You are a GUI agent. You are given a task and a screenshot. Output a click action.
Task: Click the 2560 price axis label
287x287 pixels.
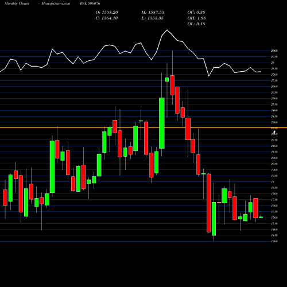click(274, 98)
